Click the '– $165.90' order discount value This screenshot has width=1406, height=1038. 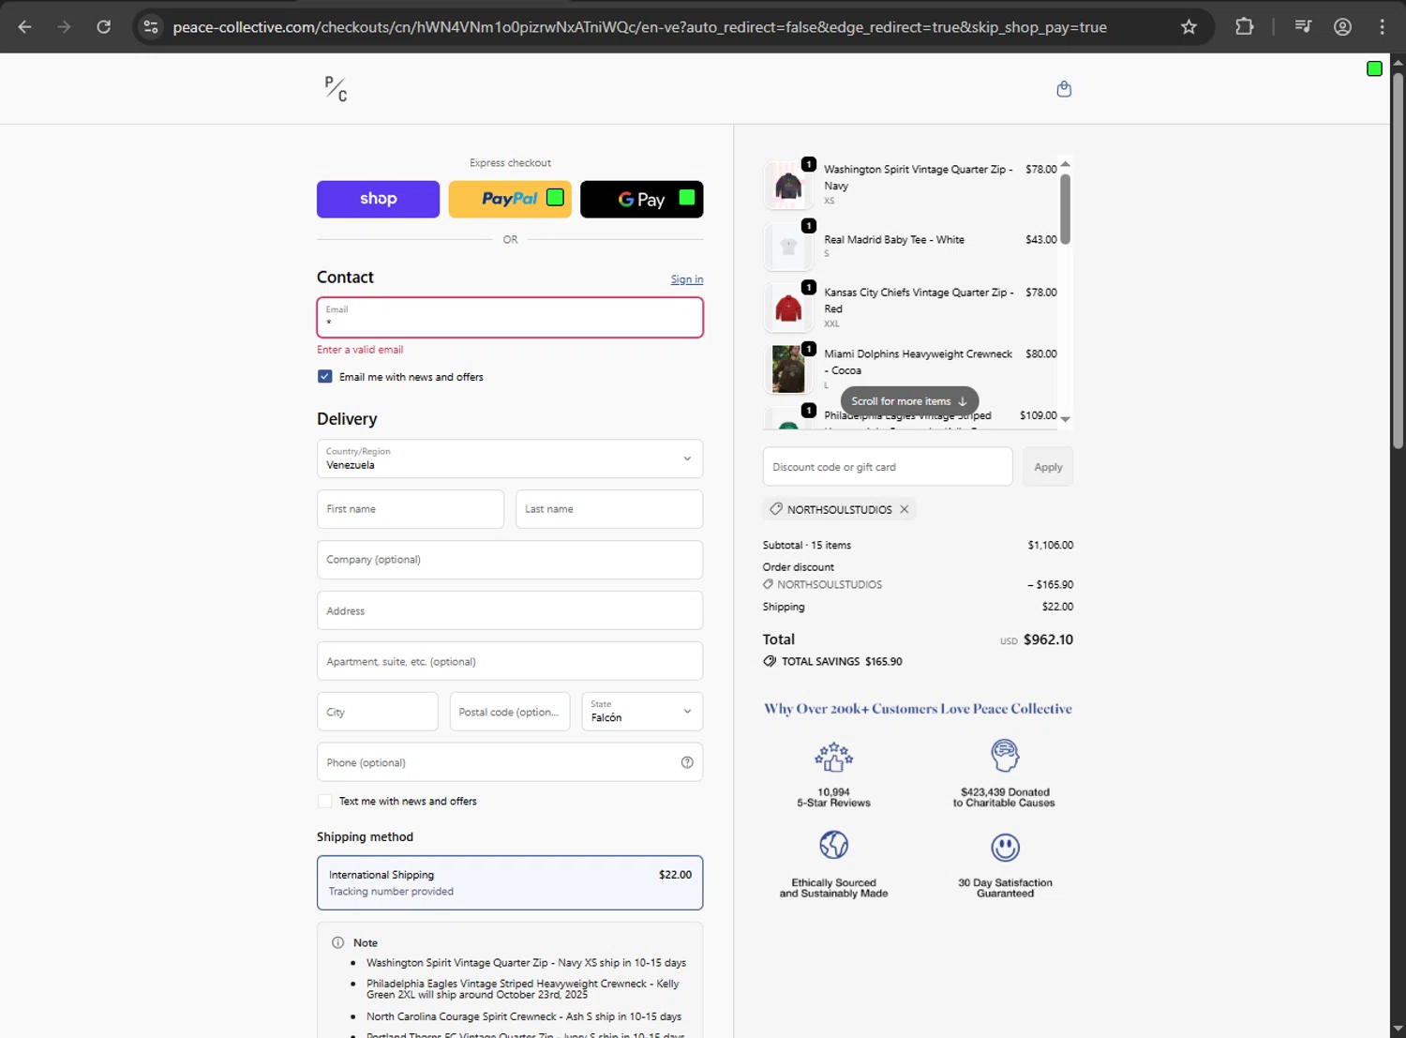[1050, 584]
